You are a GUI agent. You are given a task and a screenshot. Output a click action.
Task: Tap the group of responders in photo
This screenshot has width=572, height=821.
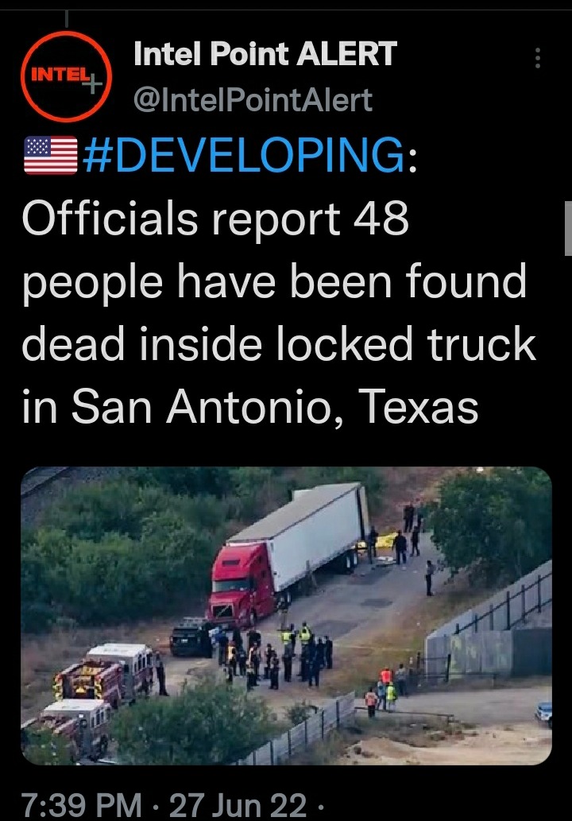(273, 655)
